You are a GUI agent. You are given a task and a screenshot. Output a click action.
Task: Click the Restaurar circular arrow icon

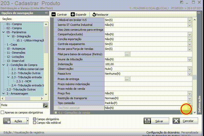94,15
